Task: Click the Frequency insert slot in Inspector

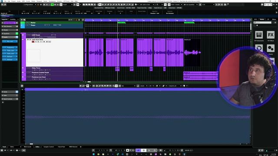Action: [10, 47]
